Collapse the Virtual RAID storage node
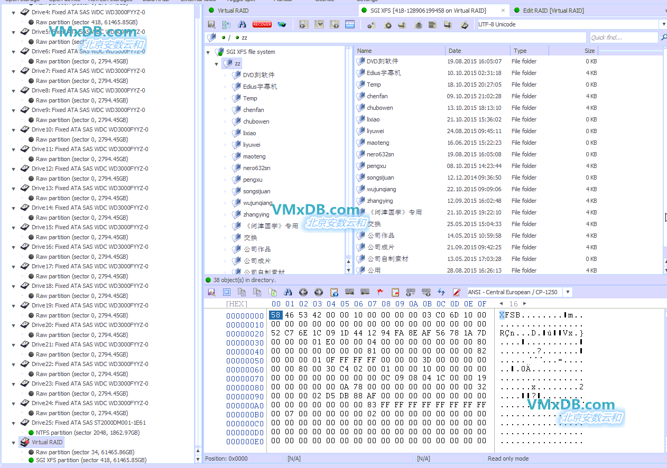Viewport: 667px width, 468px height. 14,442
